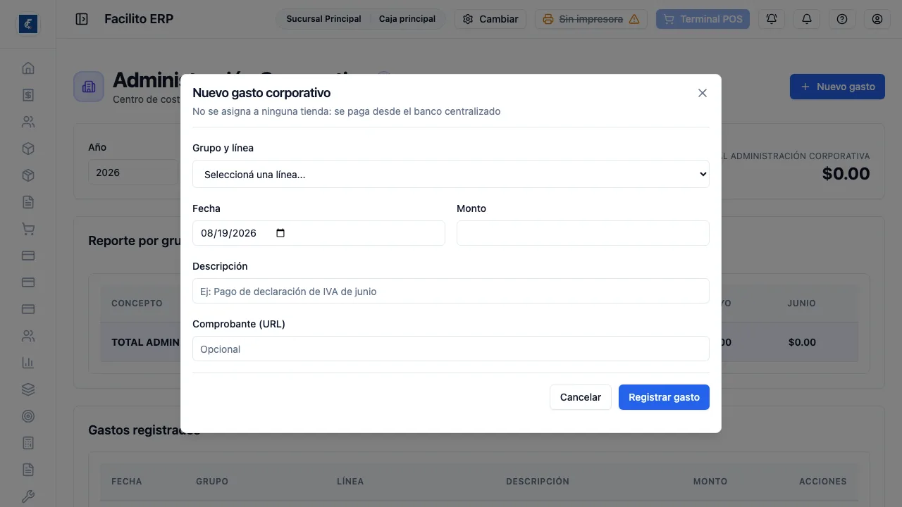Screen dimensions: 902x507
Task: Focus the Comprobante (URL) field
Action: pos(451,349)
